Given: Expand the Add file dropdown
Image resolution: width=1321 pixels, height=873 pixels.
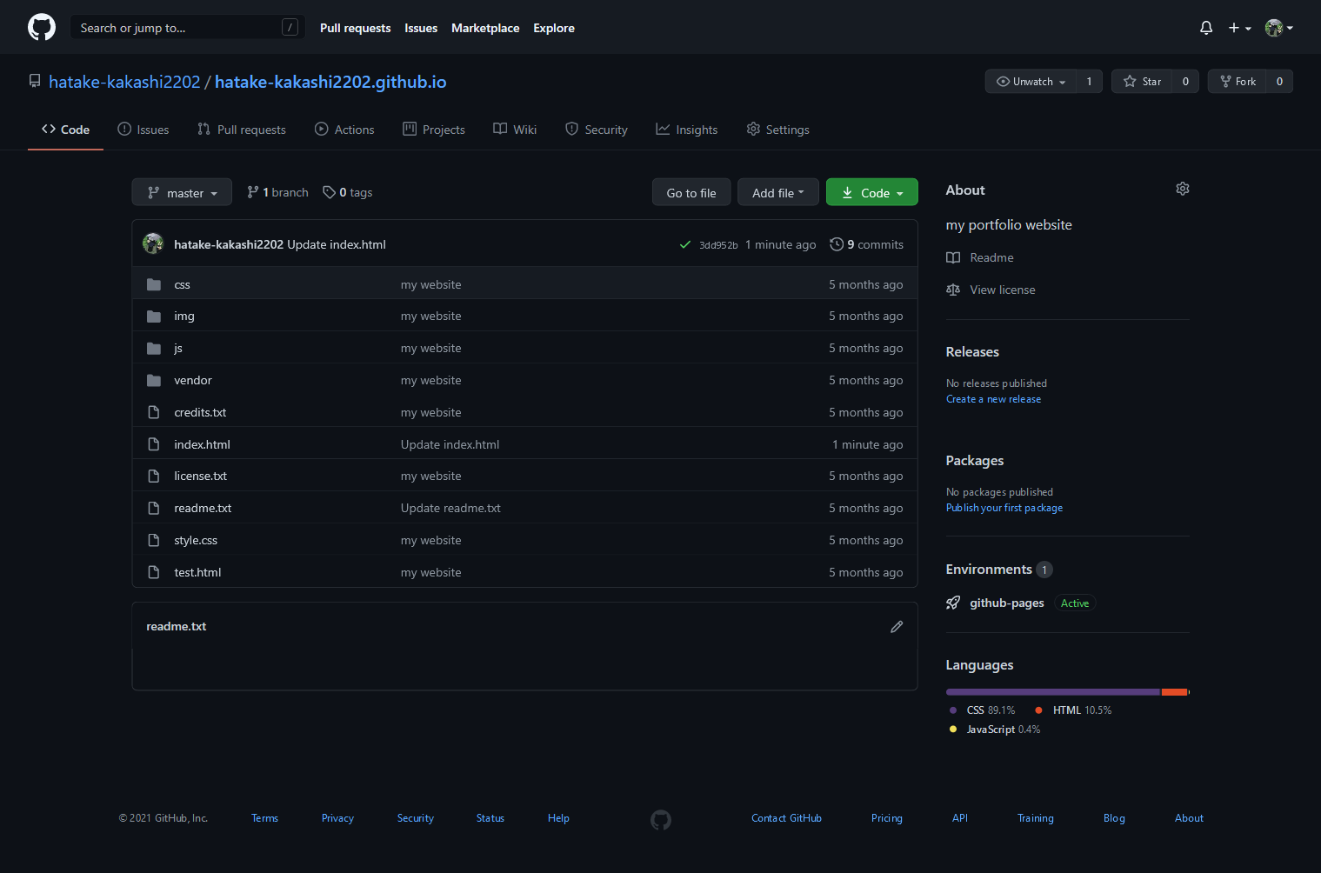Looking at the screenshot, I should point(778,192).
